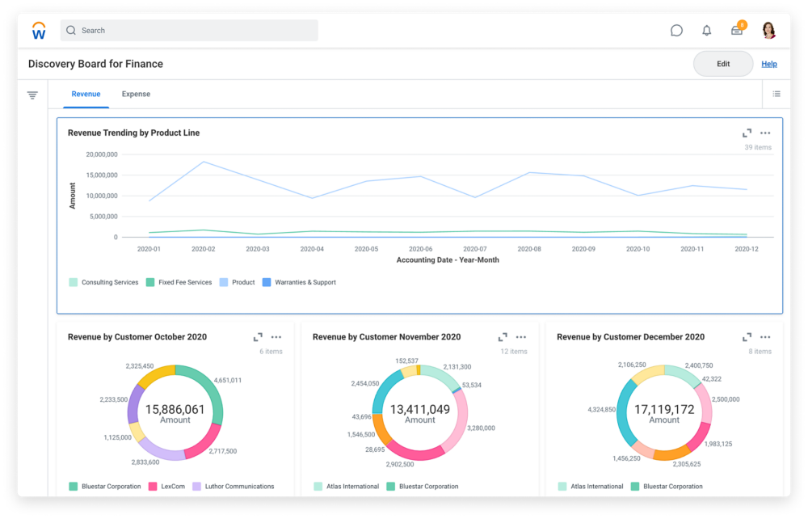Open the Help link
The height and width of the screenshot is (519, 808).
click(x=769, y=64)
